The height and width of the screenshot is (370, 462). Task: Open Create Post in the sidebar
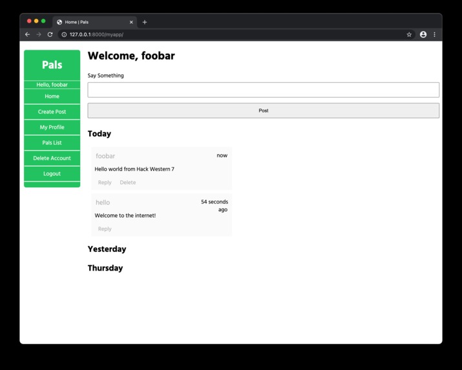tap(52, 112)
